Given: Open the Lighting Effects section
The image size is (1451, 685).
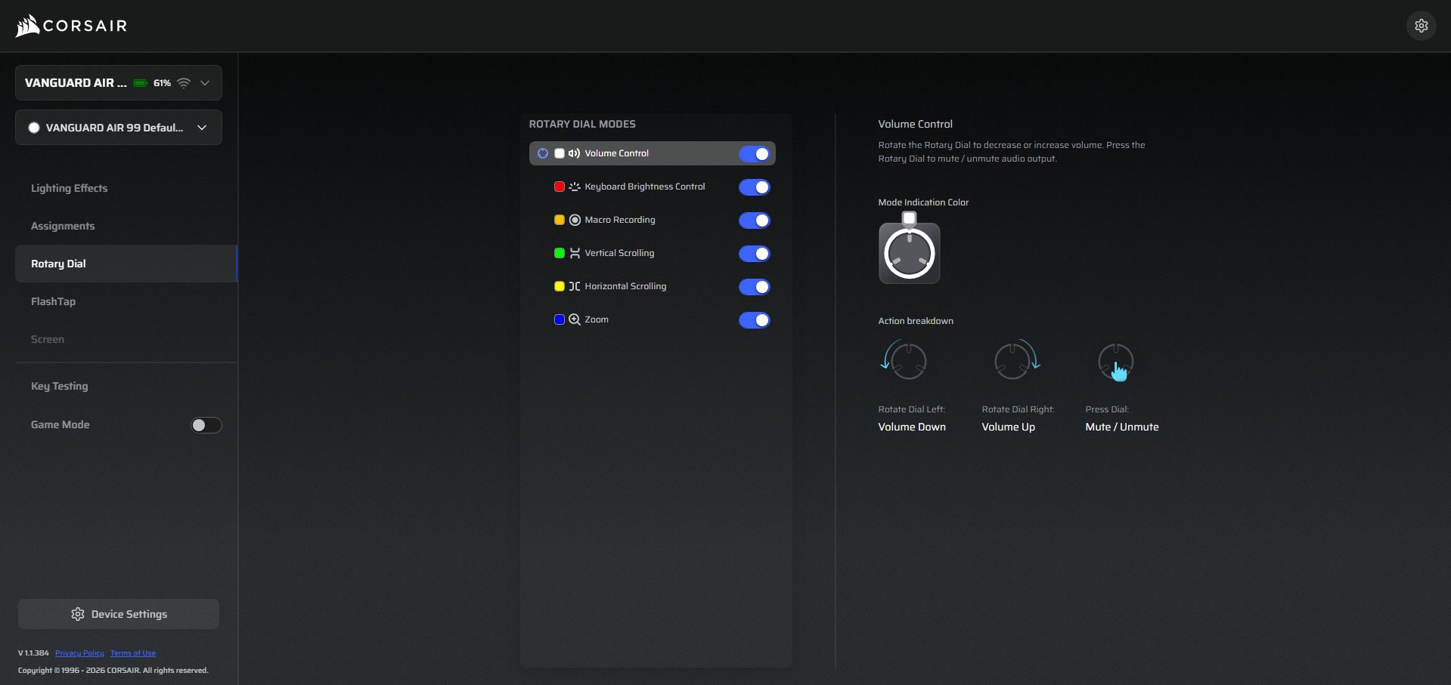Looking at the screenshot, I should pos(69,188).
